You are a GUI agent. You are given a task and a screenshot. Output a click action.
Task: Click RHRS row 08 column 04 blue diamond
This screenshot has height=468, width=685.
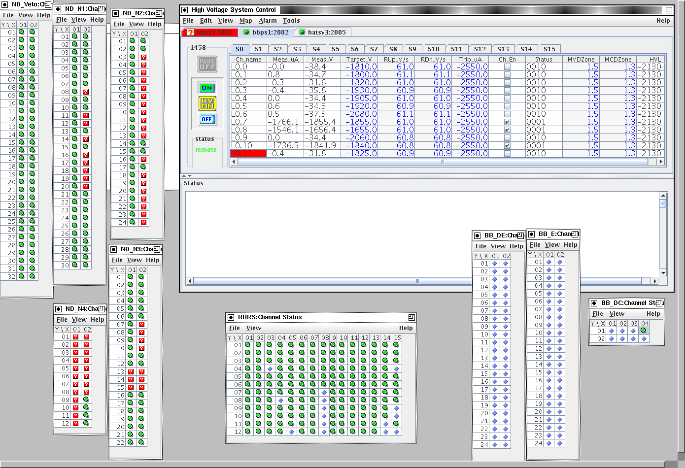coord(280,400)
